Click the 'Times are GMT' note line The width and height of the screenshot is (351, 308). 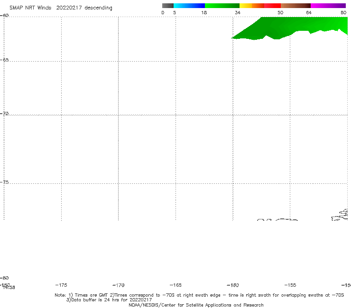click(x=199, y=295)
